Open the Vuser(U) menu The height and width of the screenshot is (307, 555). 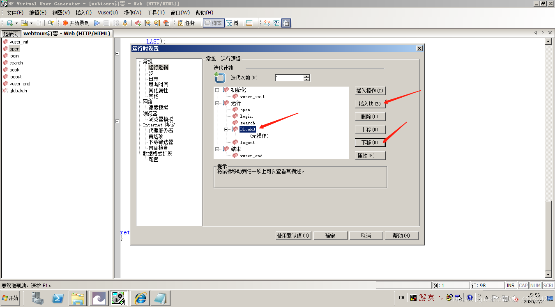108,13
